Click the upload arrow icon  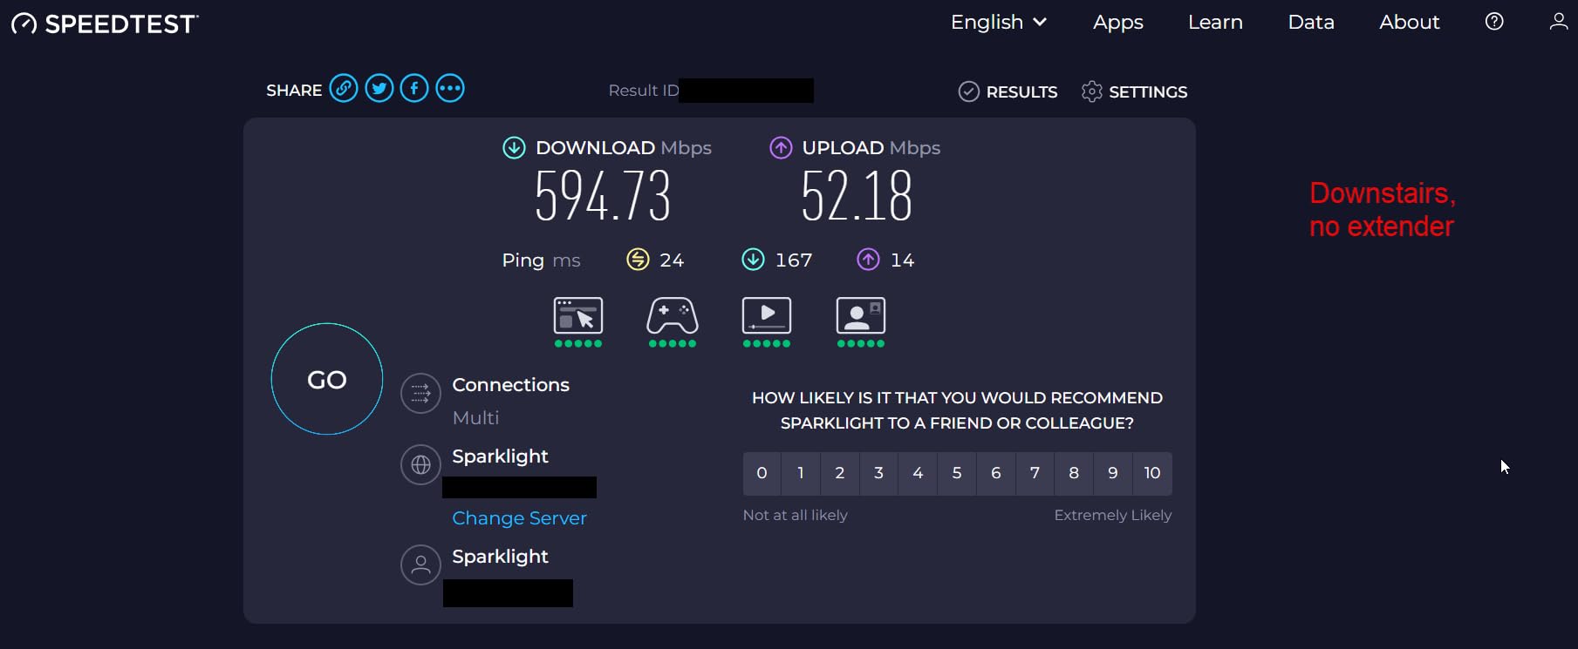click(x=781, y=148)
